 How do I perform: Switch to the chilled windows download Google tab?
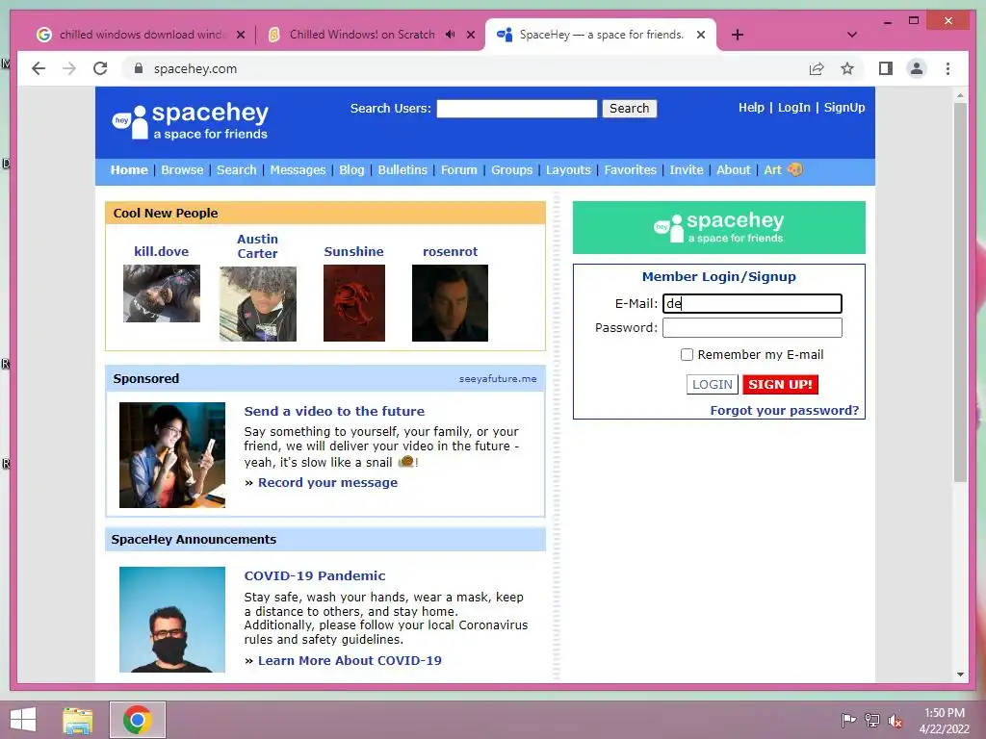coord(141,35)
